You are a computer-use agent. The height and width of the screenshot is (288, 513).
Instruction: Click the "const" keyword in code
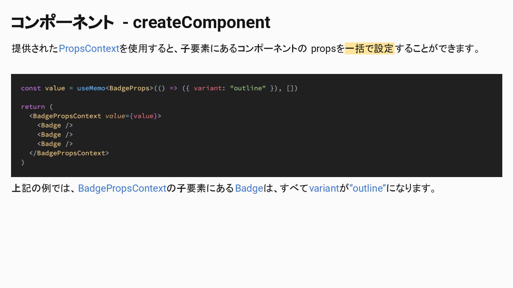pos(31,88)
